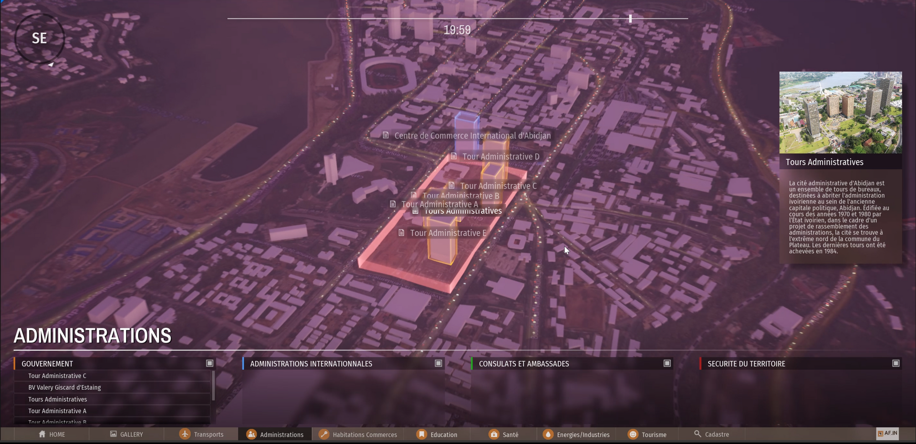Screen dimensions: 916x444
Task: Click document icon beside Tour Administrative C map label
Action: (451, 185)
